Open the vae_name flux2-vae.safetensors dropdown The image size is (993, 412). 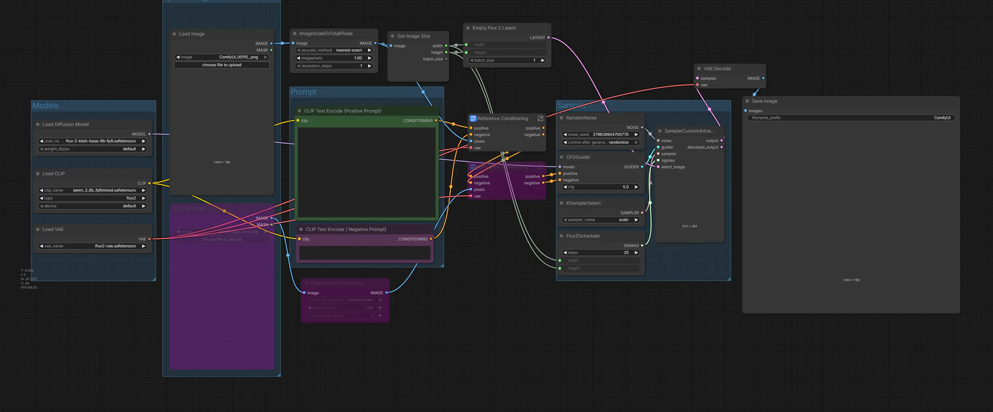point(93,246)
